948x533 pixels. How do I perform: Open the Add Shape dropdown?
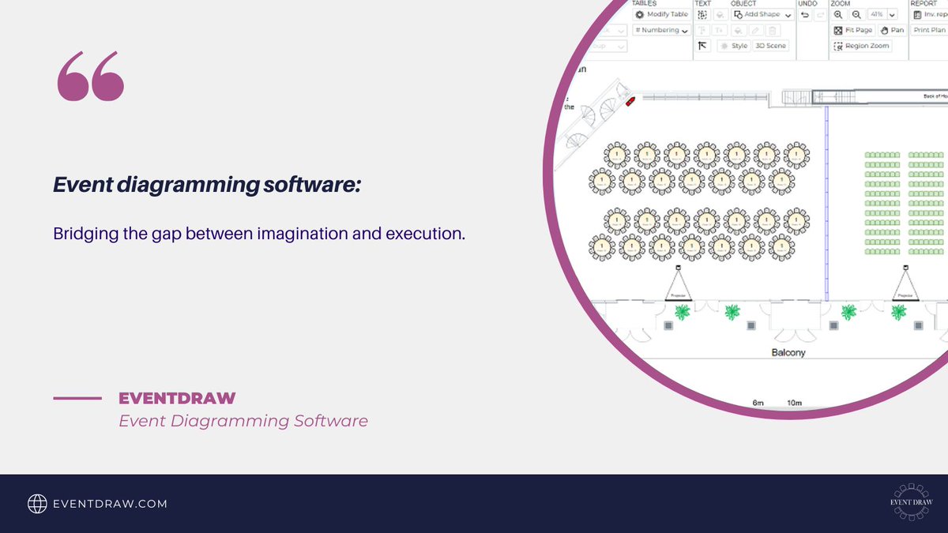[762, 14]
